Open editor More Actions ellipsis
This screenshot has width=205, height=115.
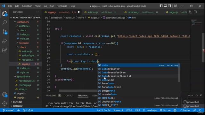[x=200, y=12]
